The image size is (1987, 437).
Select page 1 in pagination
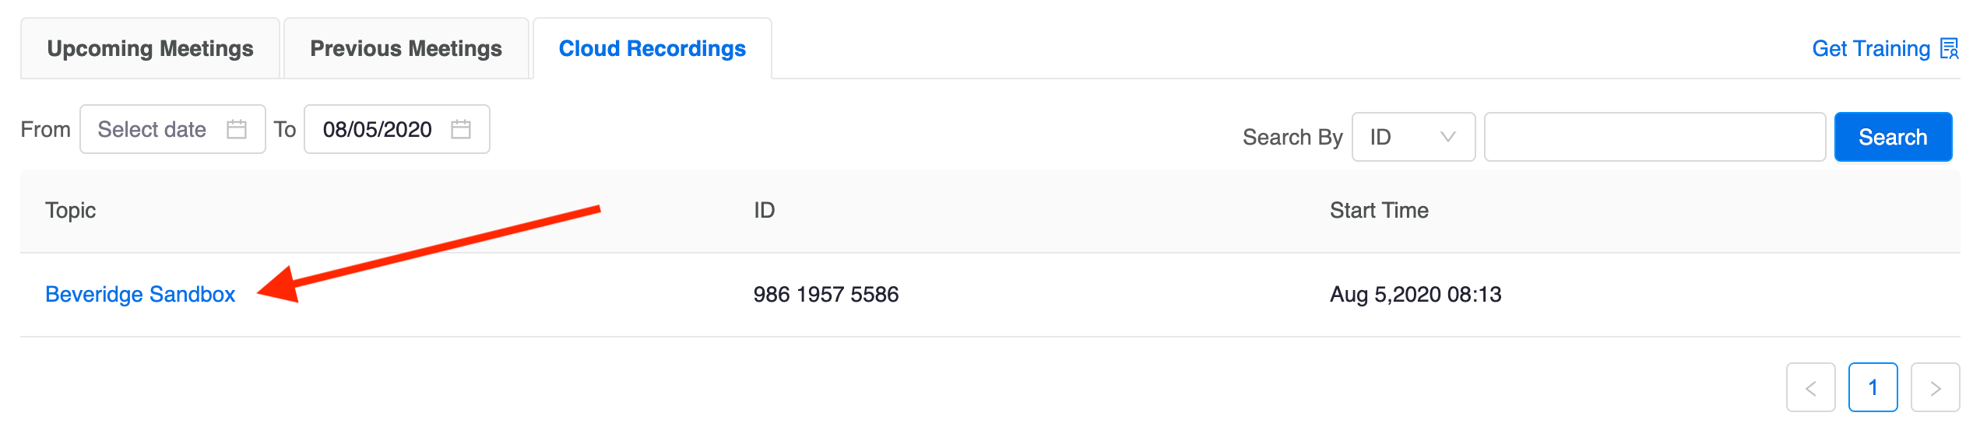(1873, 387)
